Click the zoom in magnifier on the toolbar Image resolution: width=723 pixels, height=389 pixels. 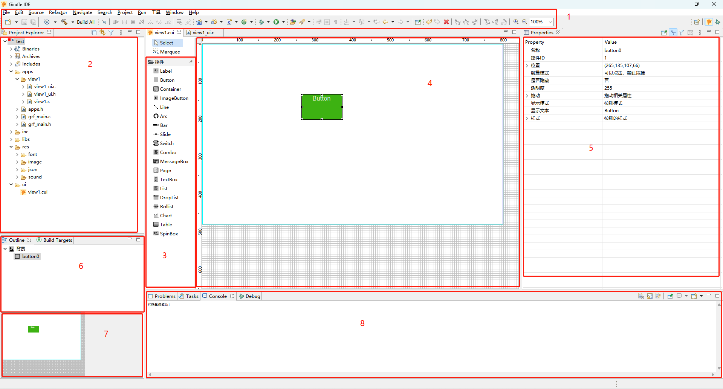[x=516, y=22]
